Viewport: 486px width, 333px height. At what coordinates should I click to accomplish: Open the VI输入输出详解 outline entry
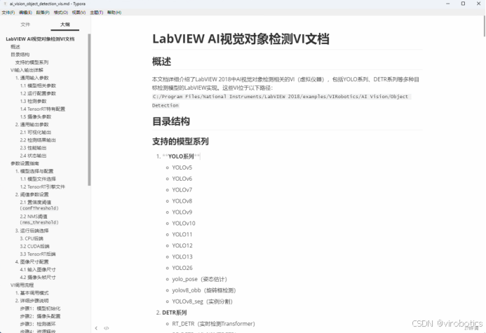(27, 70)
